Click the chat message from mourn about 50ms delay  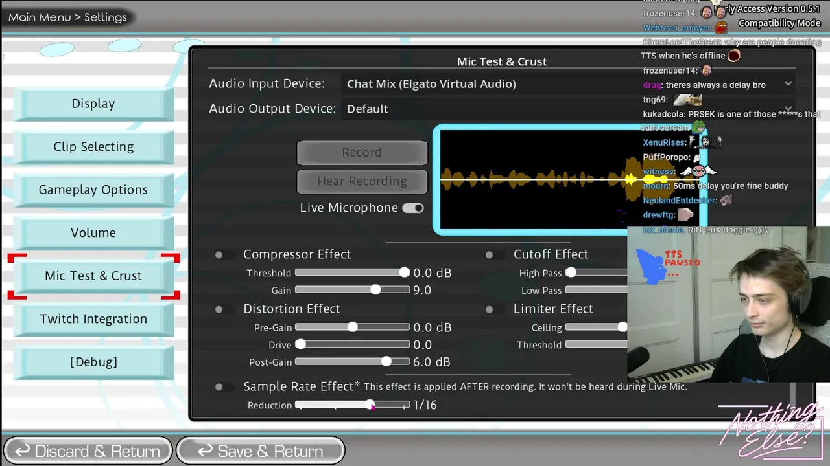715,186
